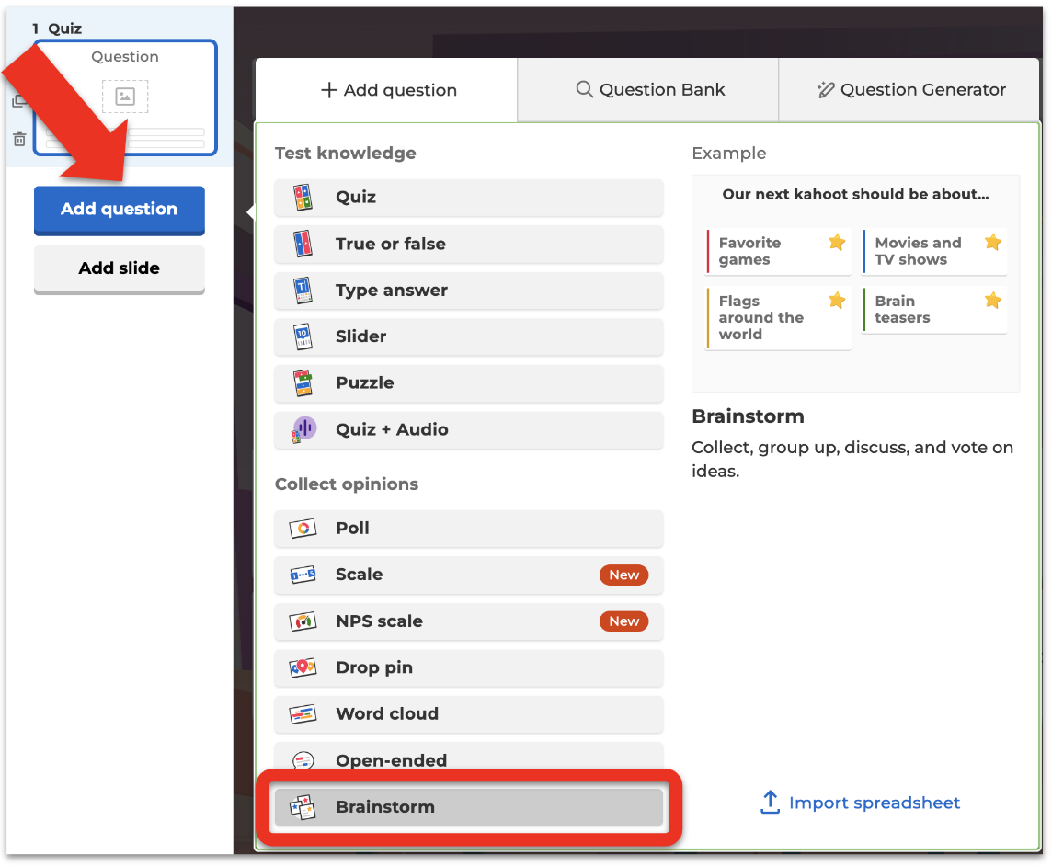Image resolution: width=1052 pixels, height=866 pixels.
Task: Click the wand icon in Question Generator tab
Action: point(826,89)
